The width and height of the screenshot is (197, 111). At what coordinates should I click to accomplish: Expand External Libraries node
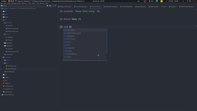pyautogui.click(x=1, y=95)
